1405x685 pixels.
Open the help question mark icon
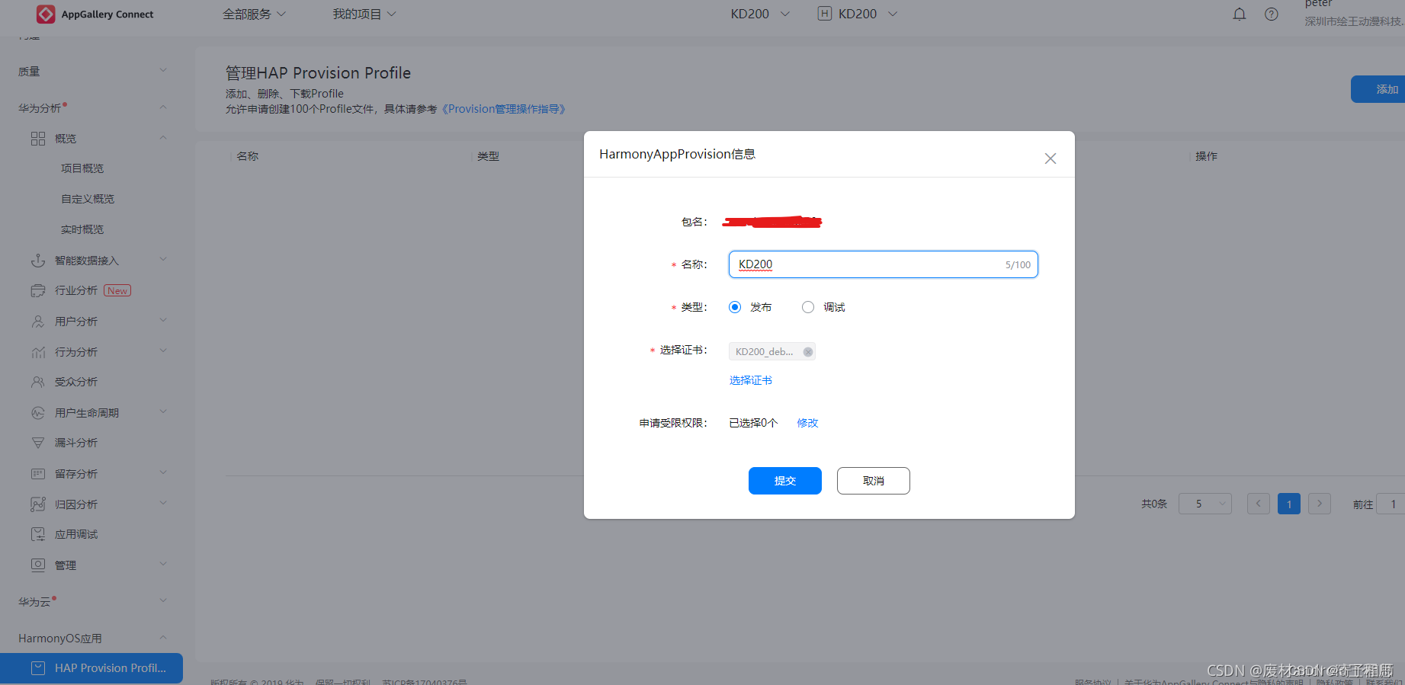[1272, 14]
